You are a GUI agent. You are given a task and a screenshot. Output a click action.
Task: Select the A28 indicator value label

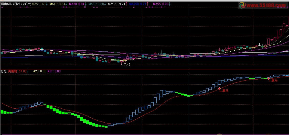pos(40,71)
